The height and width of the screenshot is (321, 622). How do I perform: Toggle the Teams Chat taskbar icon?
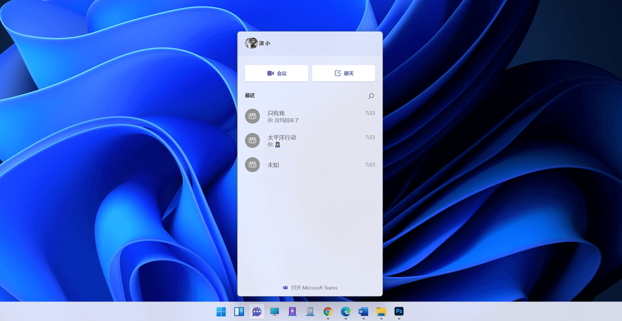click(x=257, y=312)
